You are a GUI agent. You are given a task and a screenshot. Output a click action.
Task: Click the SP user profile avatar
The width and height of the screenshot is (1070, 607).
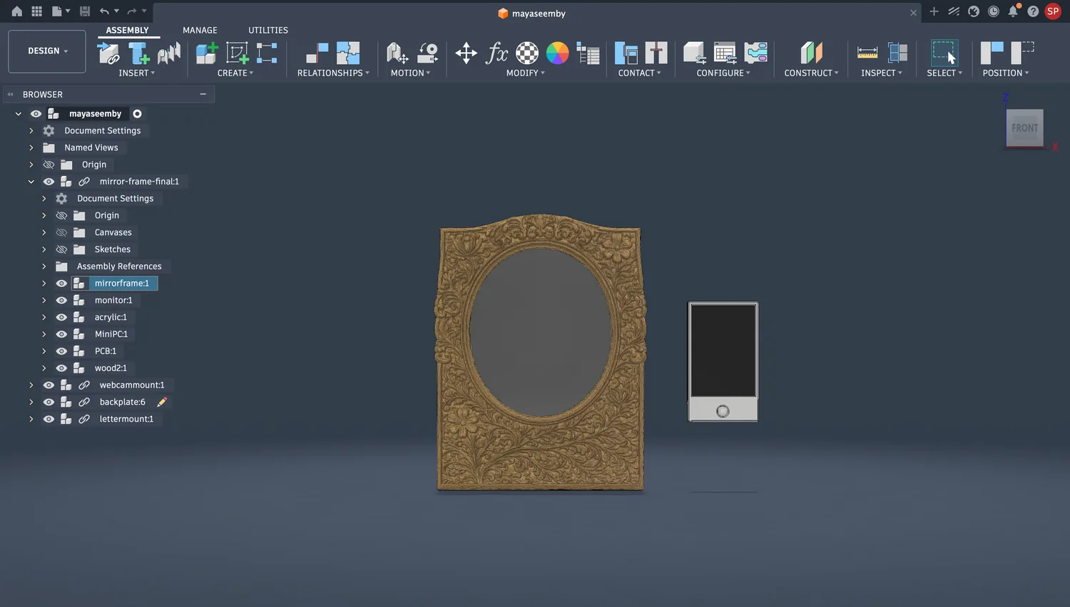pos(1053,11)
